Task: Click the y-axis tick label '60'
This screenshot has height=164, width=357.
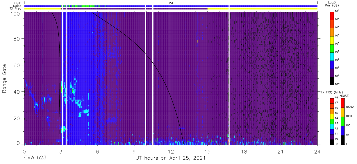Action: point(17,65)
